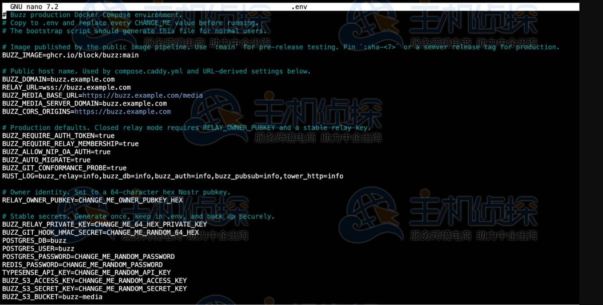
Task: Click the "GNU nano 7.2" title text
Action: tap(34, 7)
